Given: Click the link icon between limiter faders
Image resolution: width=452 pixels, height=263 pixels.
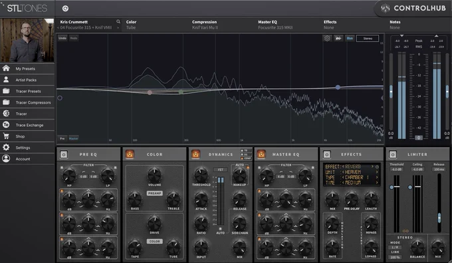Looking at the screenshot, I should (x=405, y=230).
